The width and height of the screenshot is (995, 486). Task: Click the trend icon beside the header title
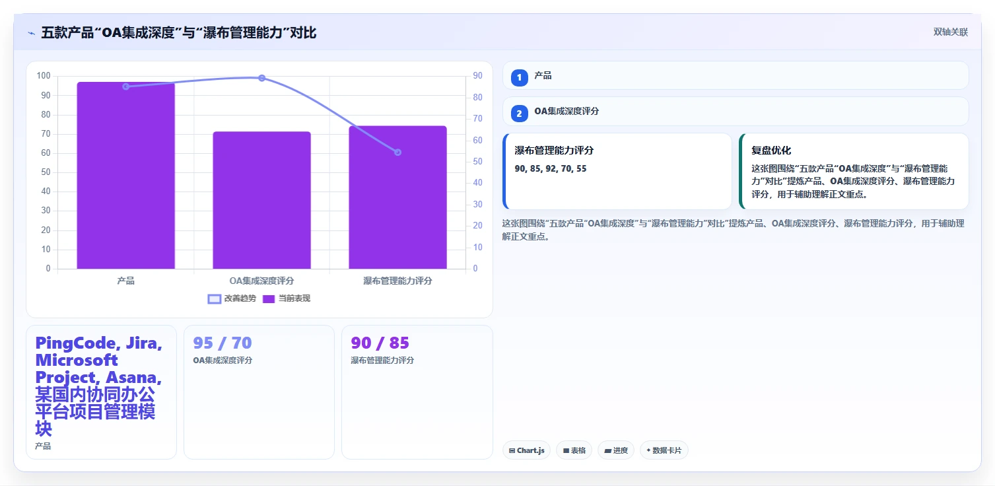[31, 32]
